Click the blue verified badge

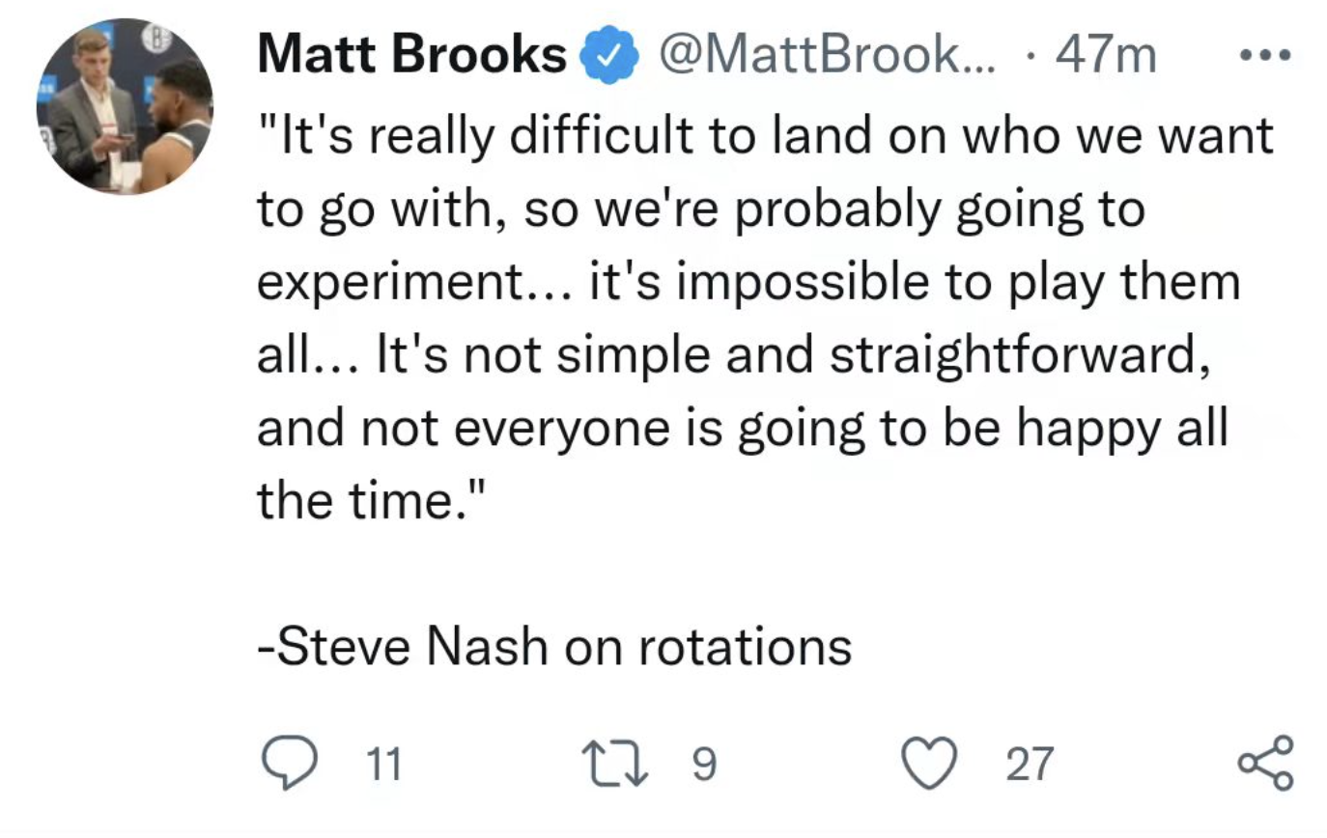(x=608, y=58)
